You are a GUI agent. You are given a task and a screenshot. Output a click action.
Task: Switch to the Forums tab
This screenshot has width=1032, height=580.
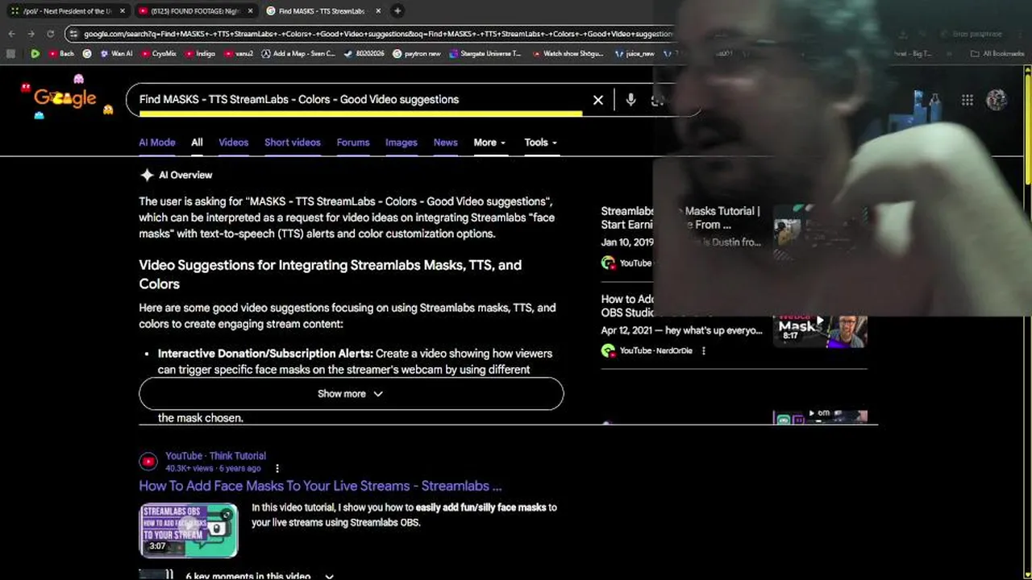pyautogui.click(x=353, y=143)
